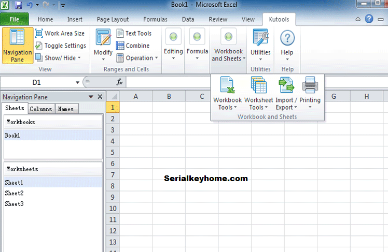Switch to the Formulas tab
This screenshot has width=388, height=252.
[155, 19]
